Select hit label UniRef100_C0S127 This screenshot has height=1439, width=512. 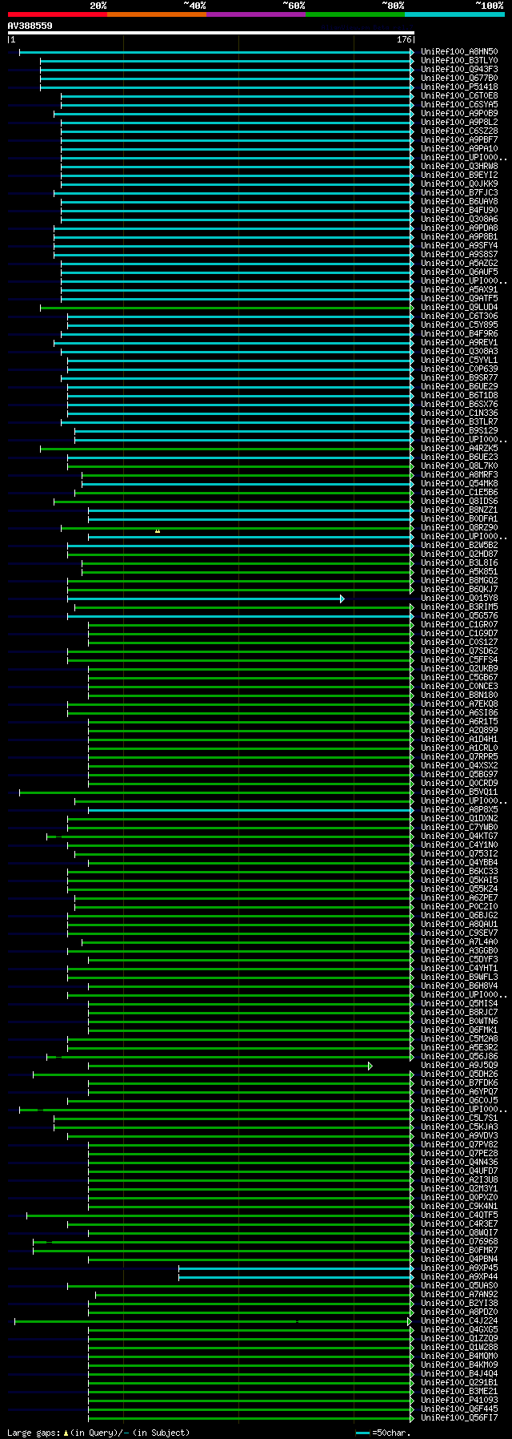459,643
